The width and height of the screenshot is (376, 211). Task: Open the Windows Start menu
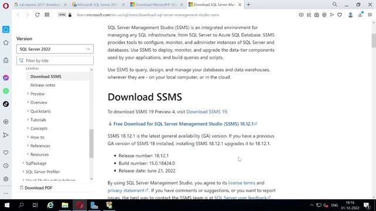[6, 205]
